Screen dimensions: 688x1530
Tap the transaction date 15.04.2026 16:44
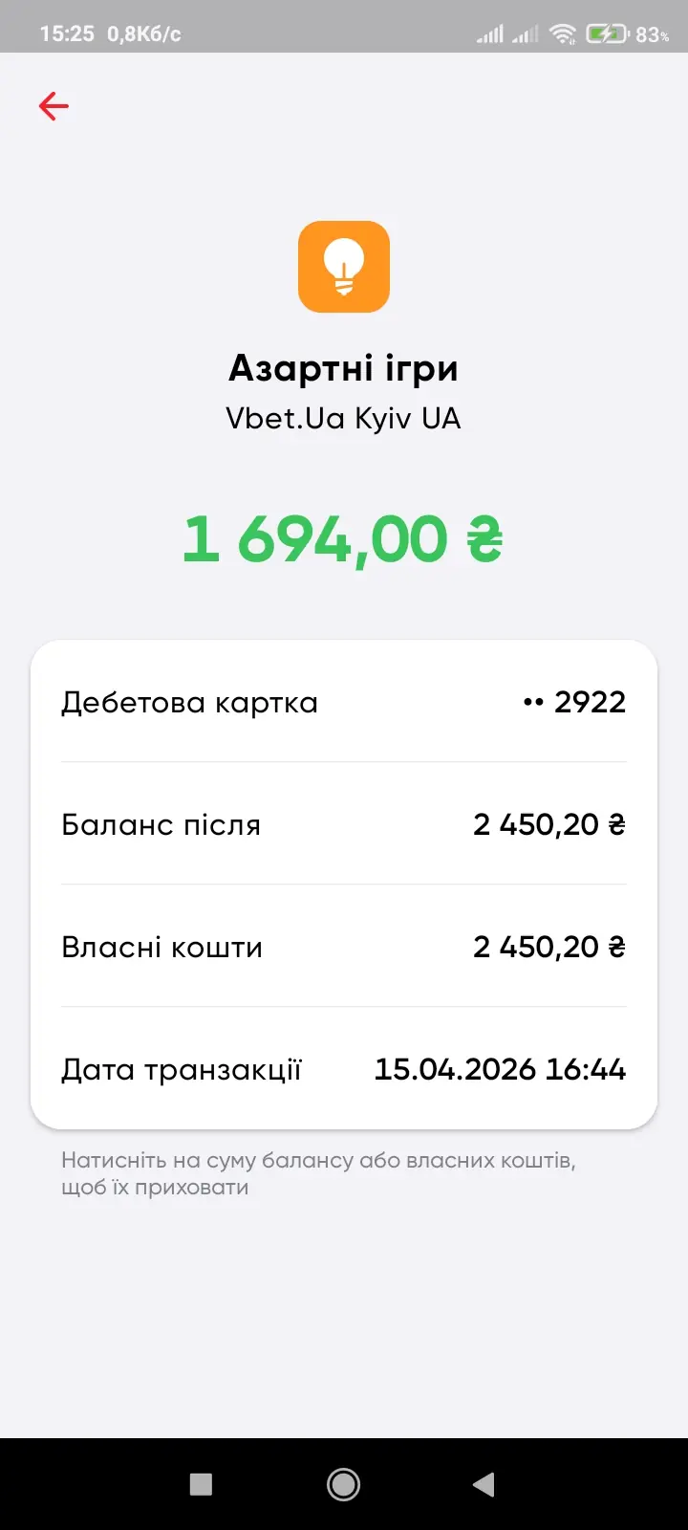click(x=500, y=1069)
